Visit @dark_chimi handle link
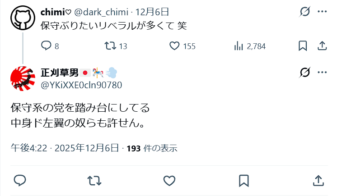The image size is (337, 196). [101, 12]
